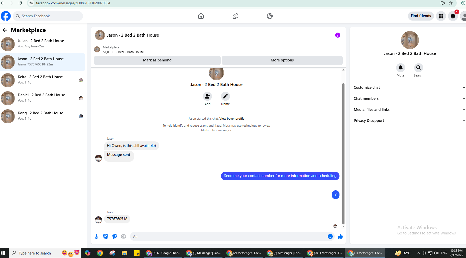Expand Media, files and links section

click(x=409, y=110)
